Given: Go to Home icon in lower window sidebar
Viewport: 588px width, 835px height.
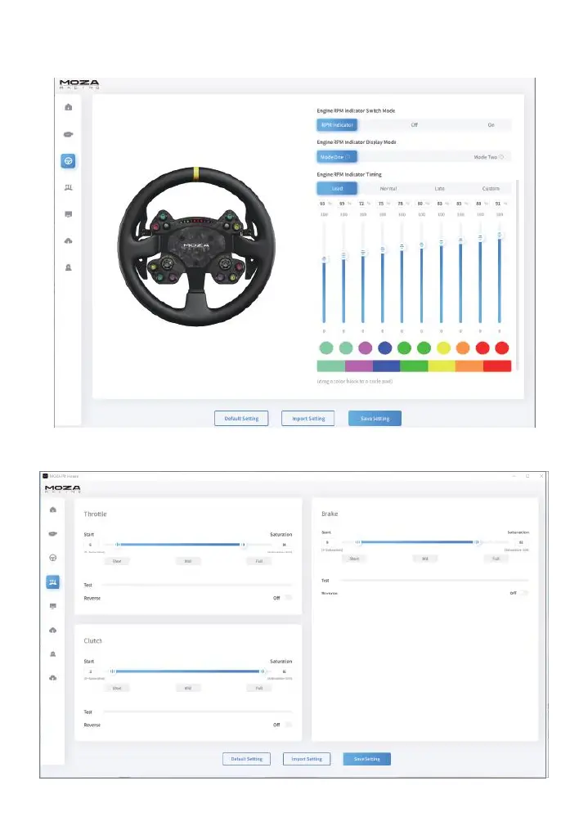Looking at the screenshot, I should pos(52,510).
